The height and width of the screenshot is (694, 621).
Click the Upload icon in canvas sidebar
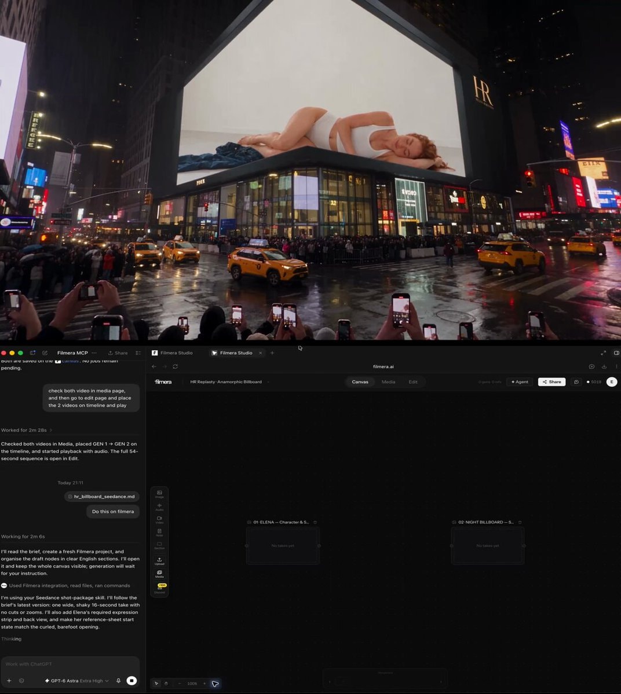[159, 561]
